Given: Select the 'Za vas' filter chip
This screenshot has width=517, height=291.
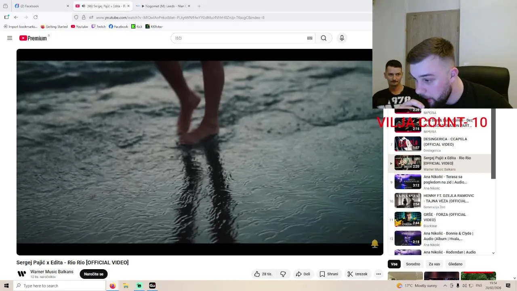Looking at the screenshot, I should click(434, 264).
